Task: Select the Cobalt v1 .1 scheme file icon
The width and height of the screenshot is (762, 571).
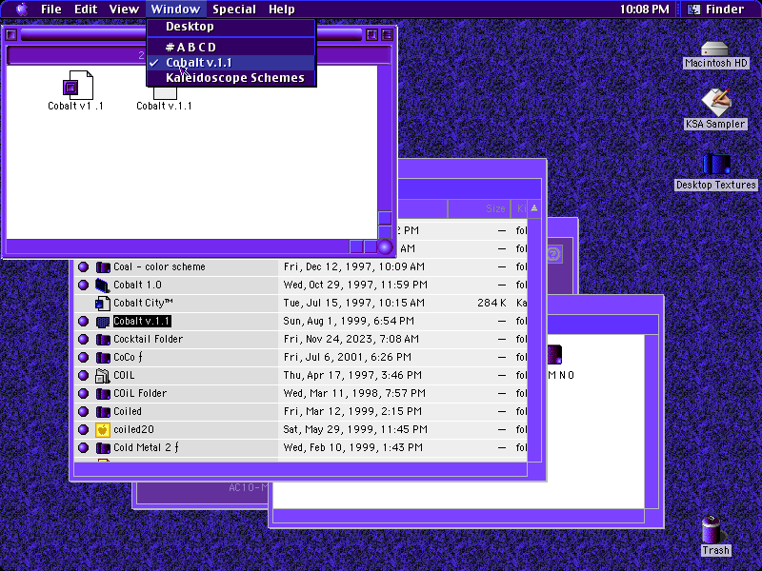Action: click(x=77, y=86)
